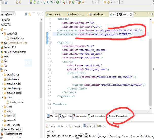
Task: Maximize the editor area
Action: pyautogui.click(x=152, y=14)
